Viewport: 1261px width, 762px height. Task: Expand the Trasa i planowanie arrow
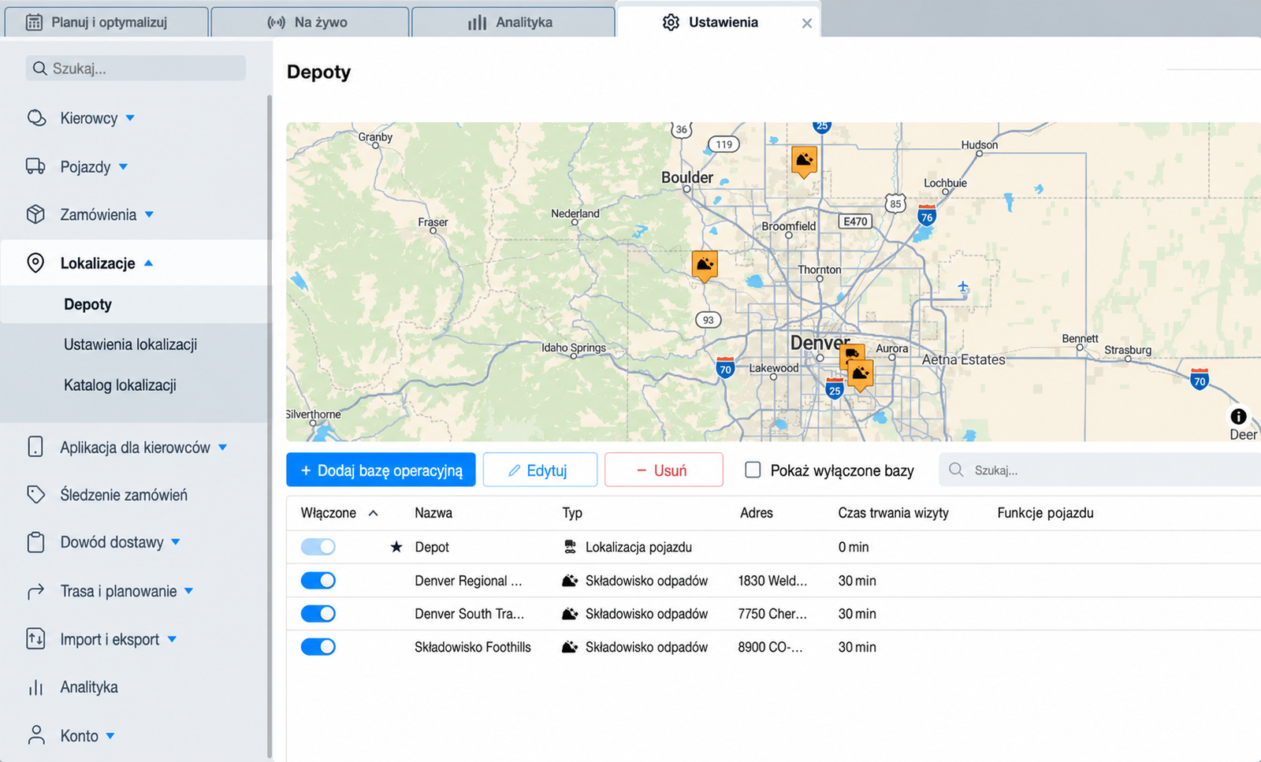[x=188, y=591]
